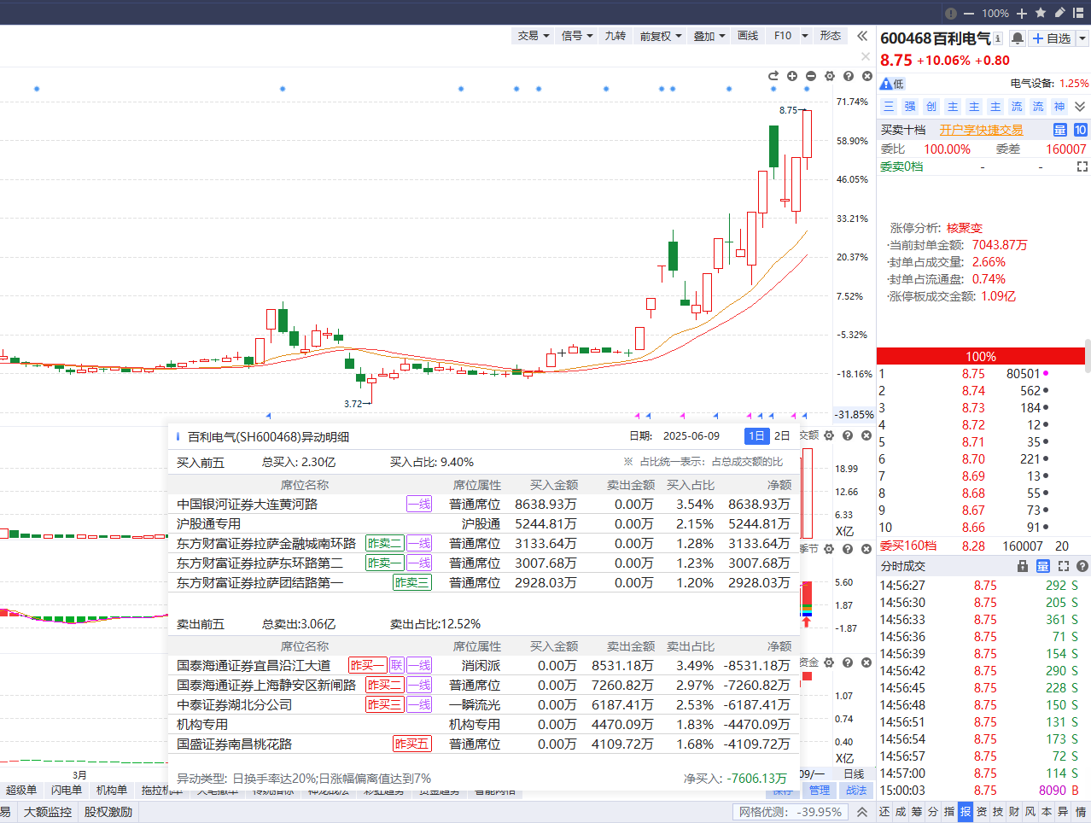Click 中国银河证券大连黄河路 seat row

(x=484, y=505)
